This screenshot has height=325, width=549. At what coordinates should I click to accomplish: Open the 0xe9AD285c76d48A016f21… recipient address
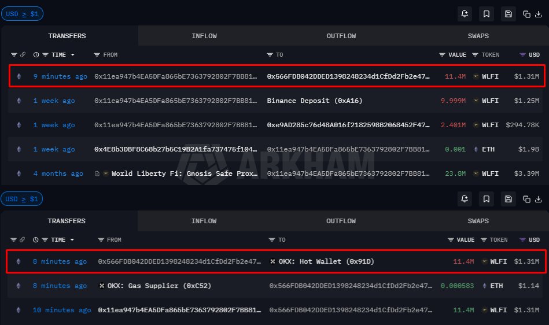(x=348, y=125)
